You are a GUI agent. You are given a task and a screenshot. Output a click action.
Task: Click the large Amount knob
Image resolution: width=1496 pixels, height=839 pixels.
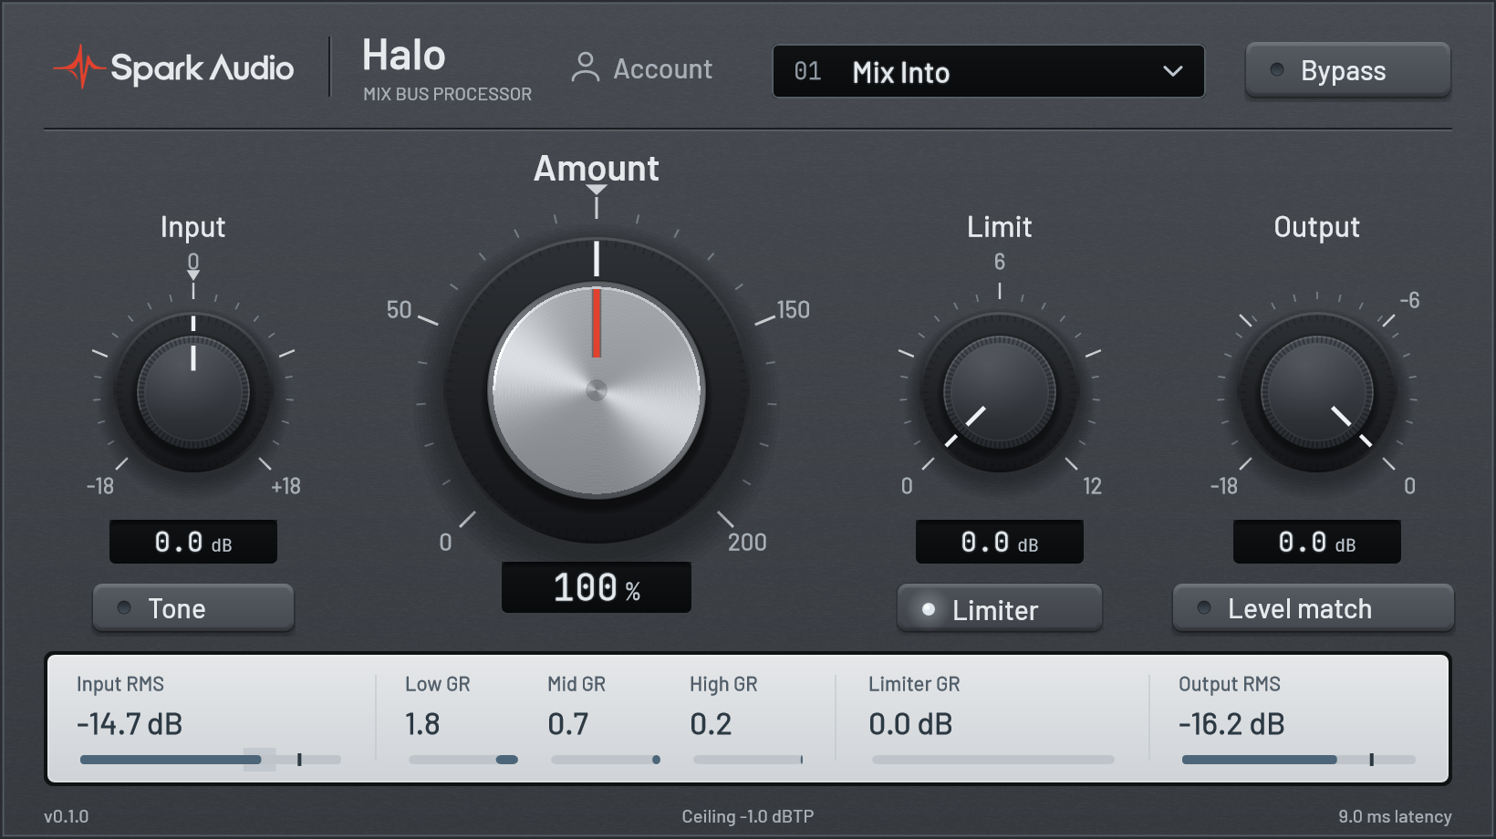[597, 390]
